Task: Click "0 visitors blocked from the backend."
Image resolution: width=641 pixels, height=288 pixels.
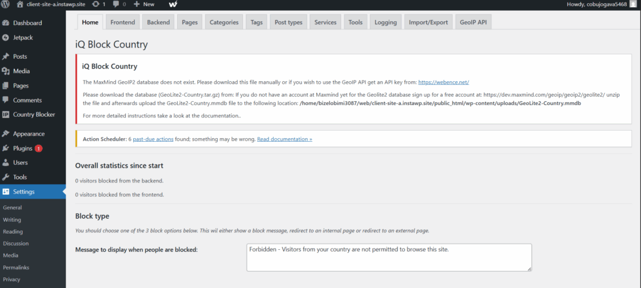Action: pos(120,181)
